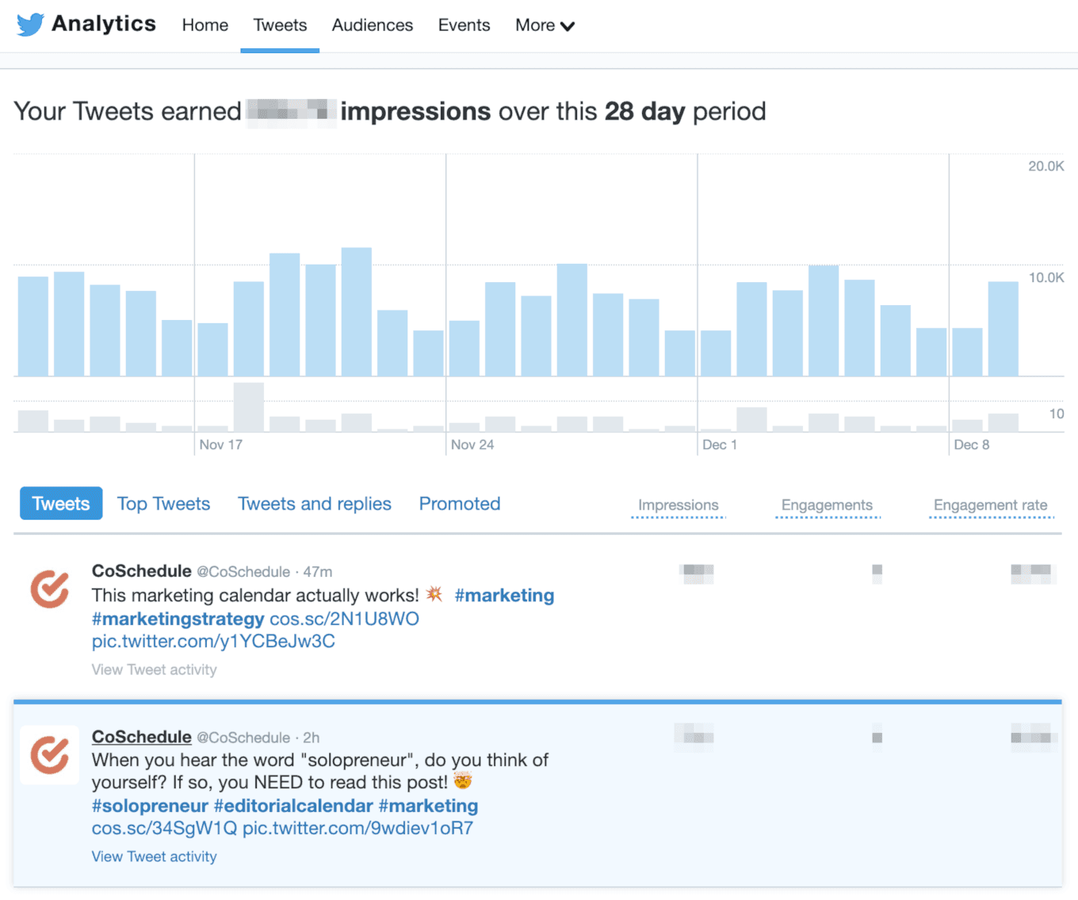Click the Twitter bird logo
1078x900 pixels.
tap(30, 25)
